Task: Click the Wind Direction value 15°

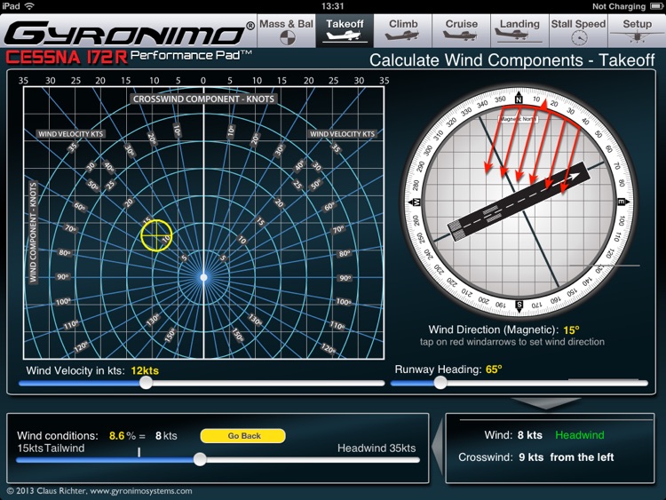Action: point(571,330)
